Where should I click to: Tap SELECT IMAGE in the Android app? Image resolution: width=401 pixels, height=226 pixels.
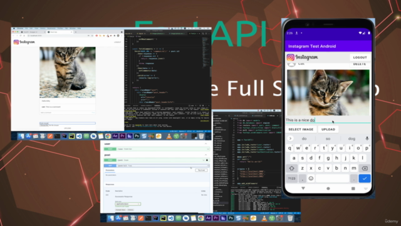point(301,129)
